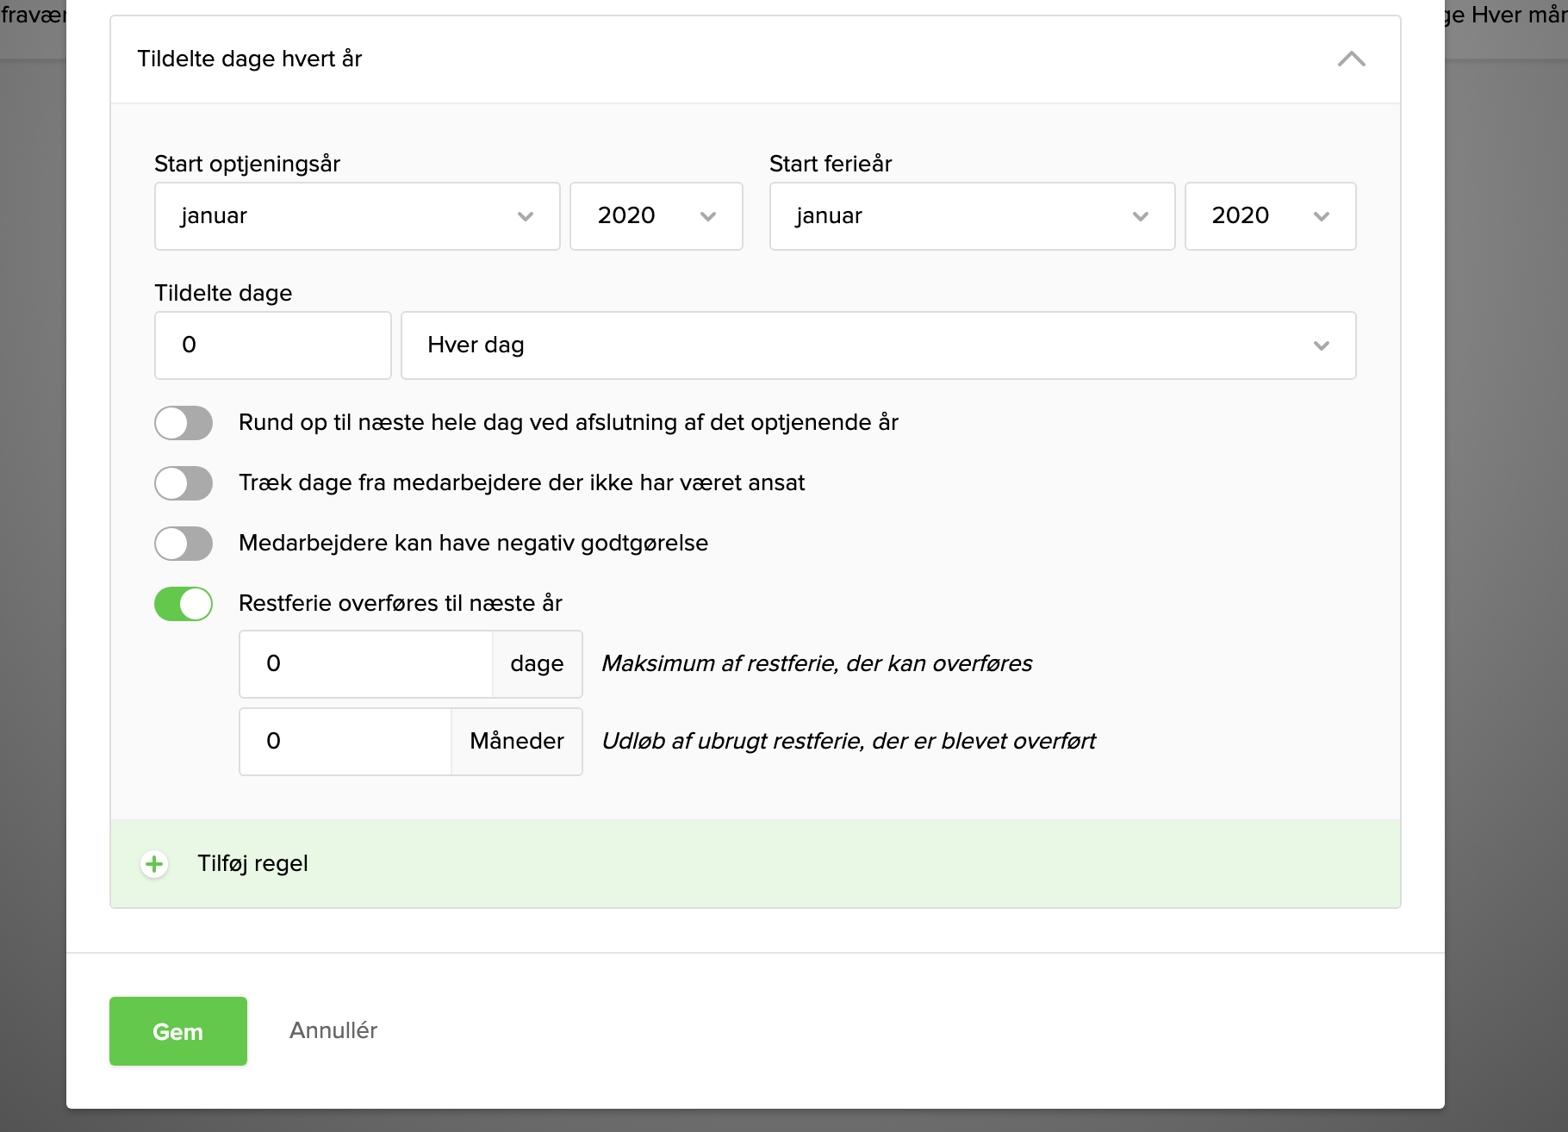Focus the Tildelte dage number field
The image size is (1568, 1132).
coord(273,345)
